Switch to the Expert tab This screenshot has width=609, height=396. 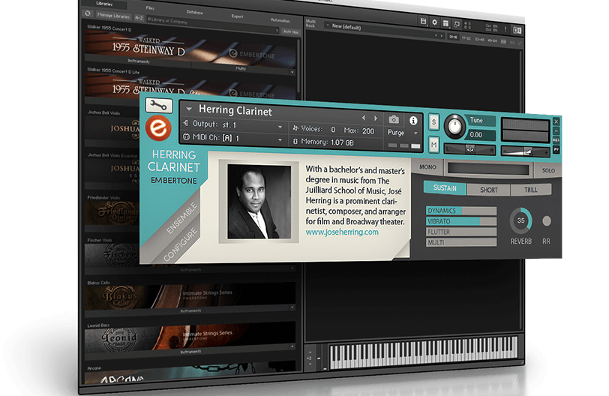(237, 16)
